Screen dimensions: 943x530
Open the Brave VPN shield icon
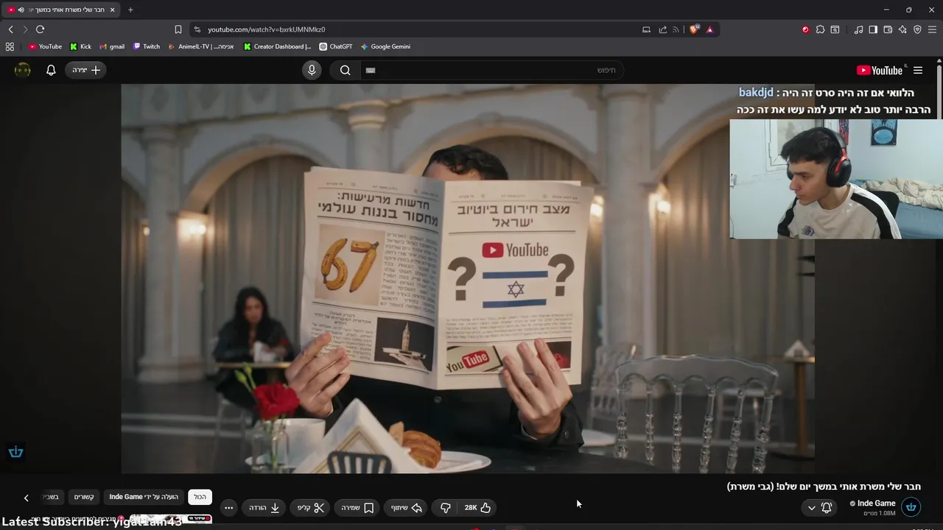point(917,29)
